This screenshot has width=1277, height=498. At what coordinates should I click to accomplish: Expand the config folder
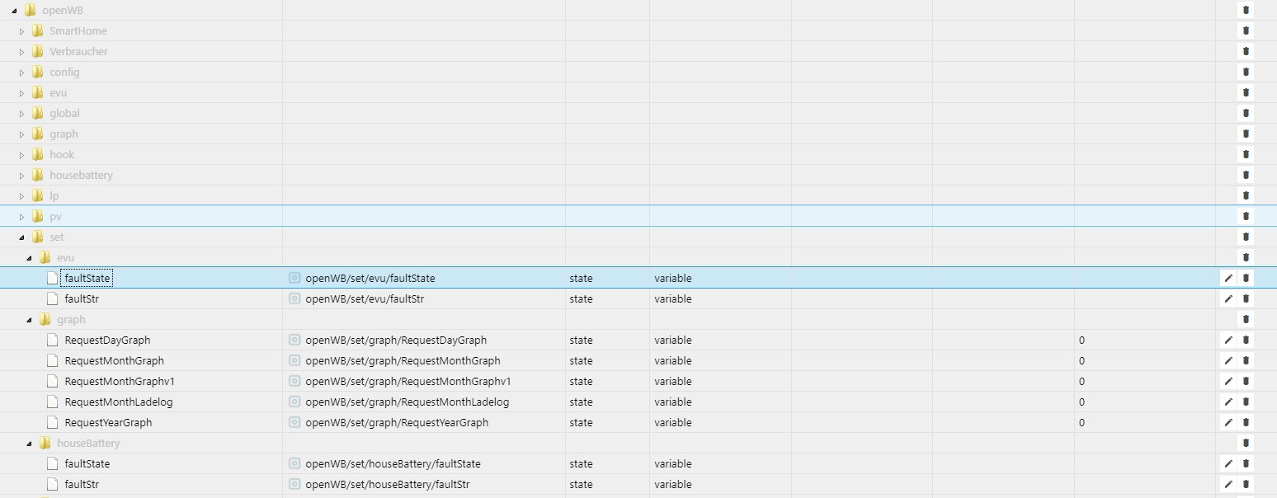click(x=22, y=73)
